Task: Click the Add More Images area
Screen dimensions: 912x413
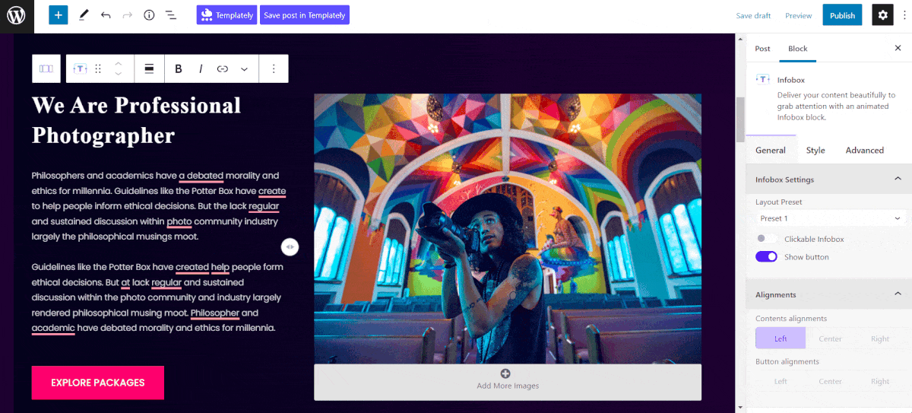Action: (508, 382)
